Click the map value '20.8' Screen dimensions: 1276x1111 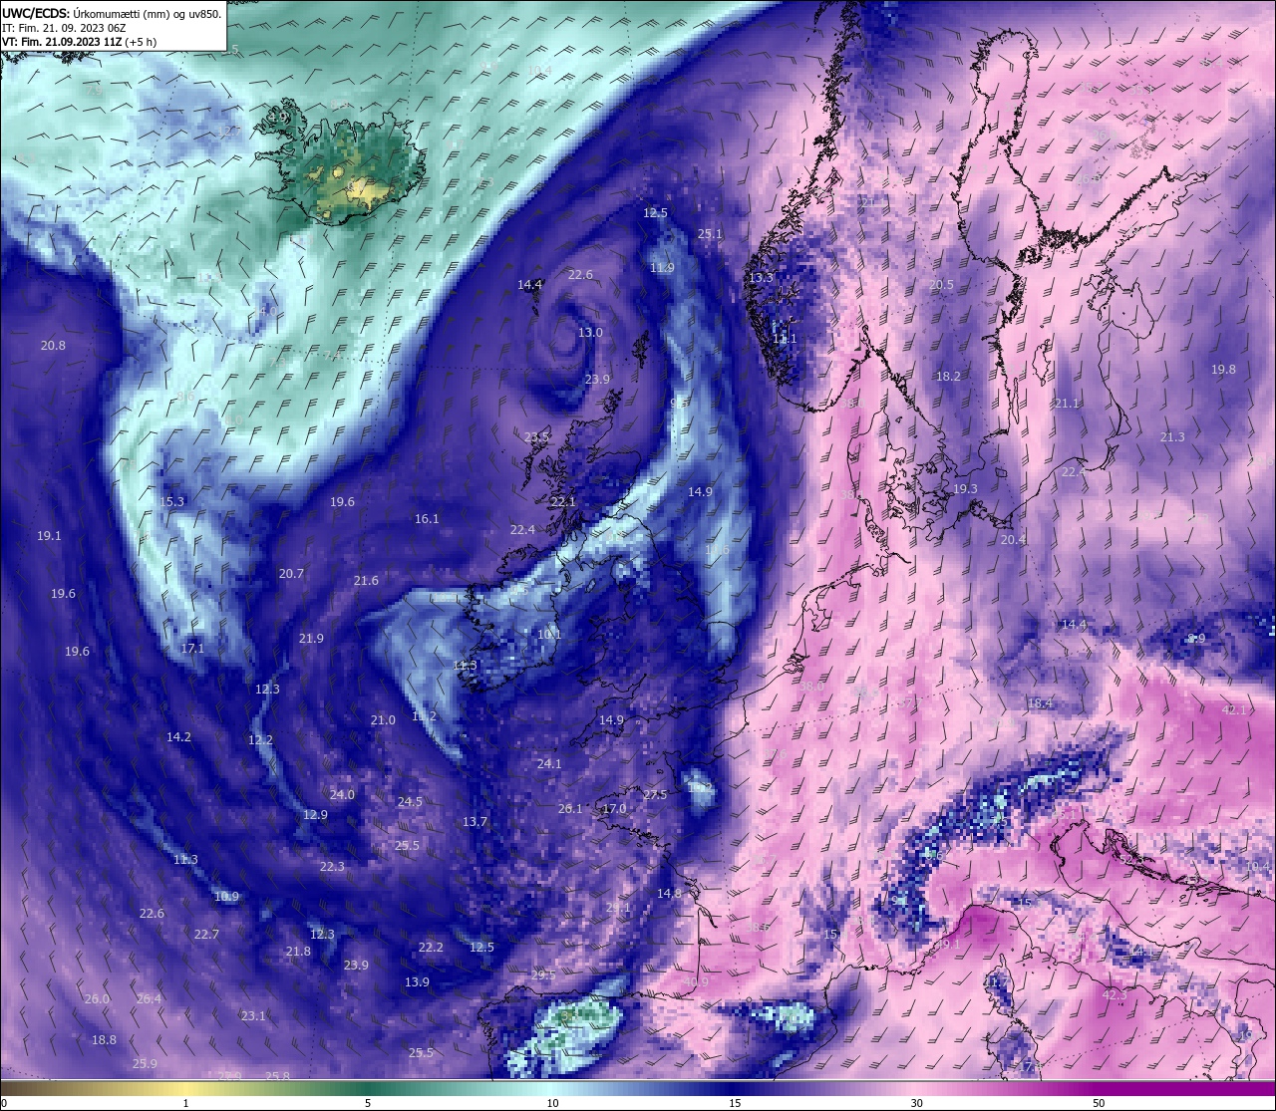[53, 346]
